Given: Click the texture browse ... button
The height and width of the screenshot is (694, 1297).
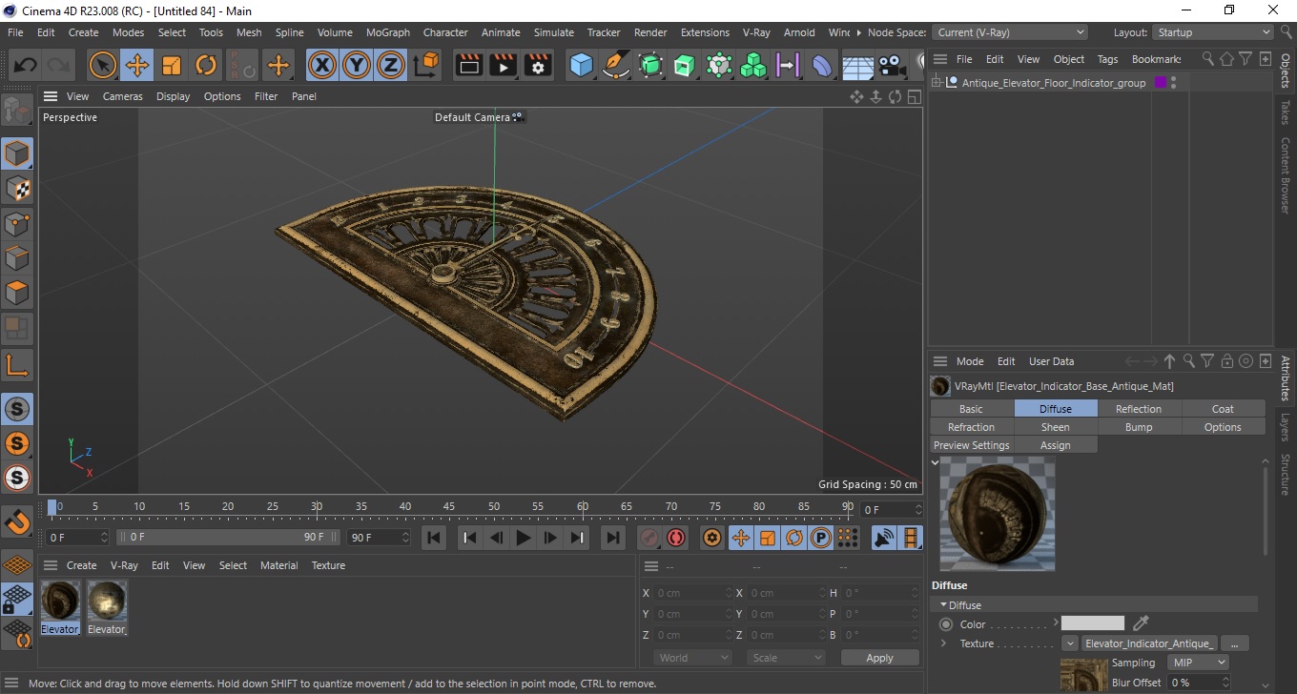Looking at the screenshot, I should click(x=1235, y=643).
